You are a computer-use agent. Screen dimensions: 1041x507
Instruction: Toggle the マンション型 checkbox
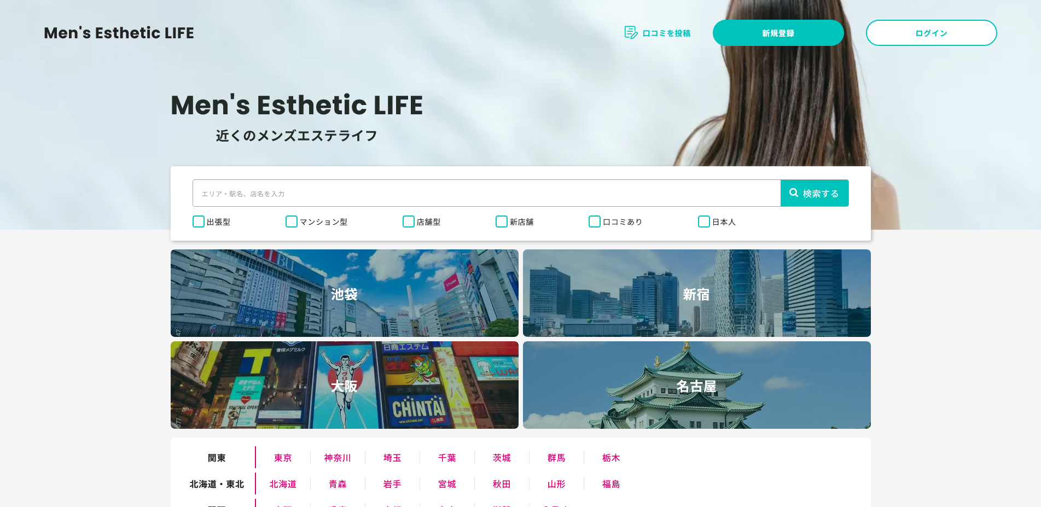[292, 222]
